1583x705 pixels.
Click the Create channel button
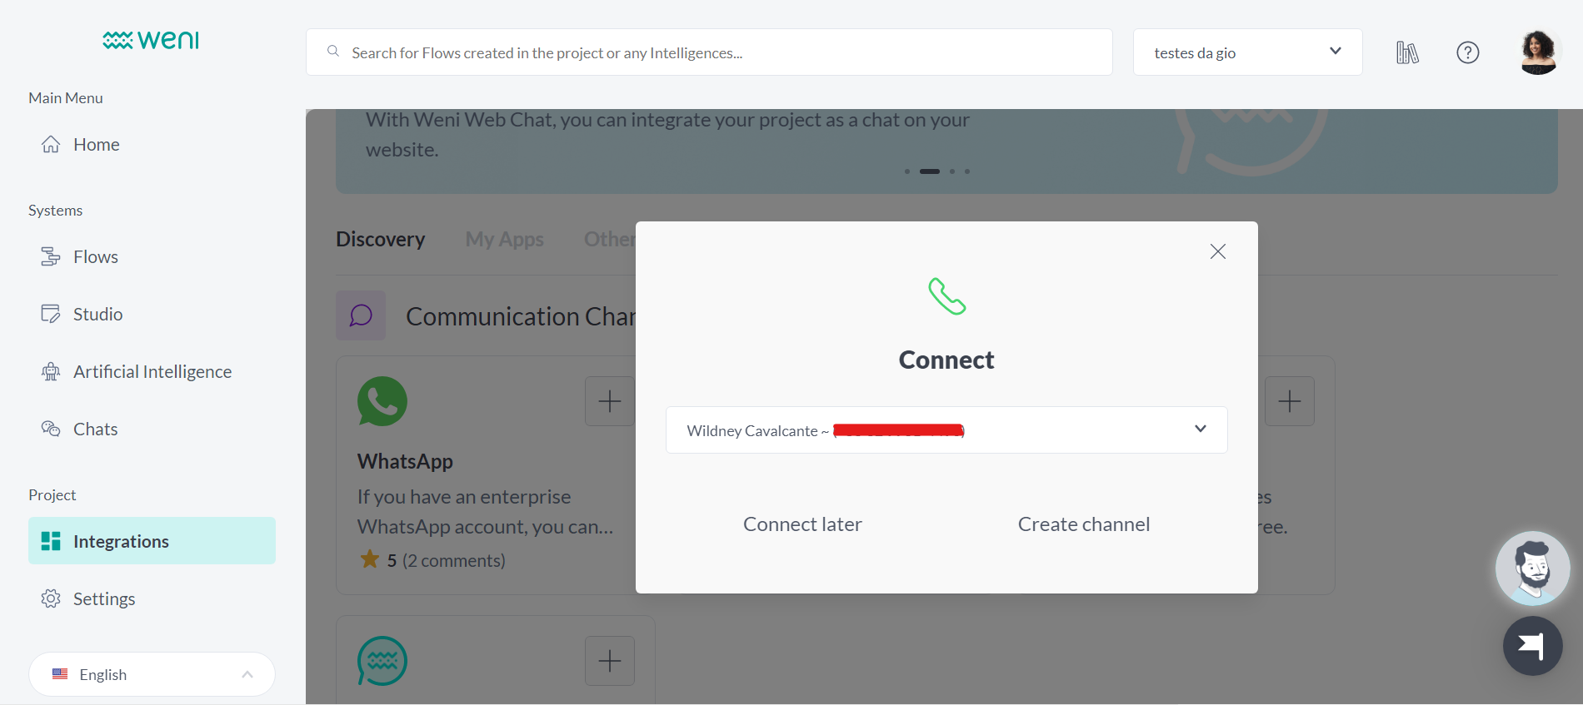(x=1083, y=524)
